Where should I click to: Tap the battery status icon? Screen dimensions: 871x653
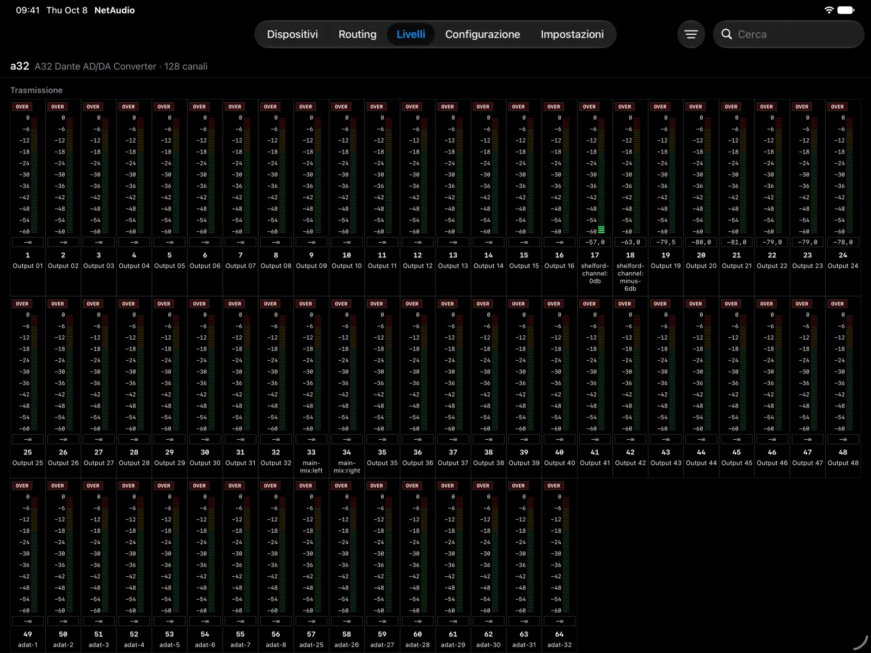pos(845,10)
